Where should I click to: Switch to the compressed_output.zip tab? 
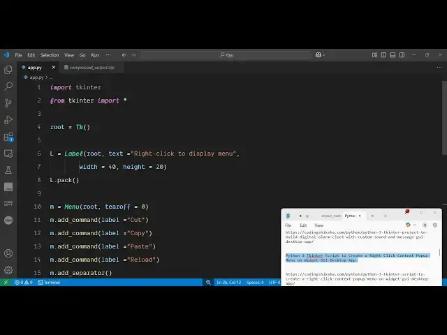coord(91,68)
